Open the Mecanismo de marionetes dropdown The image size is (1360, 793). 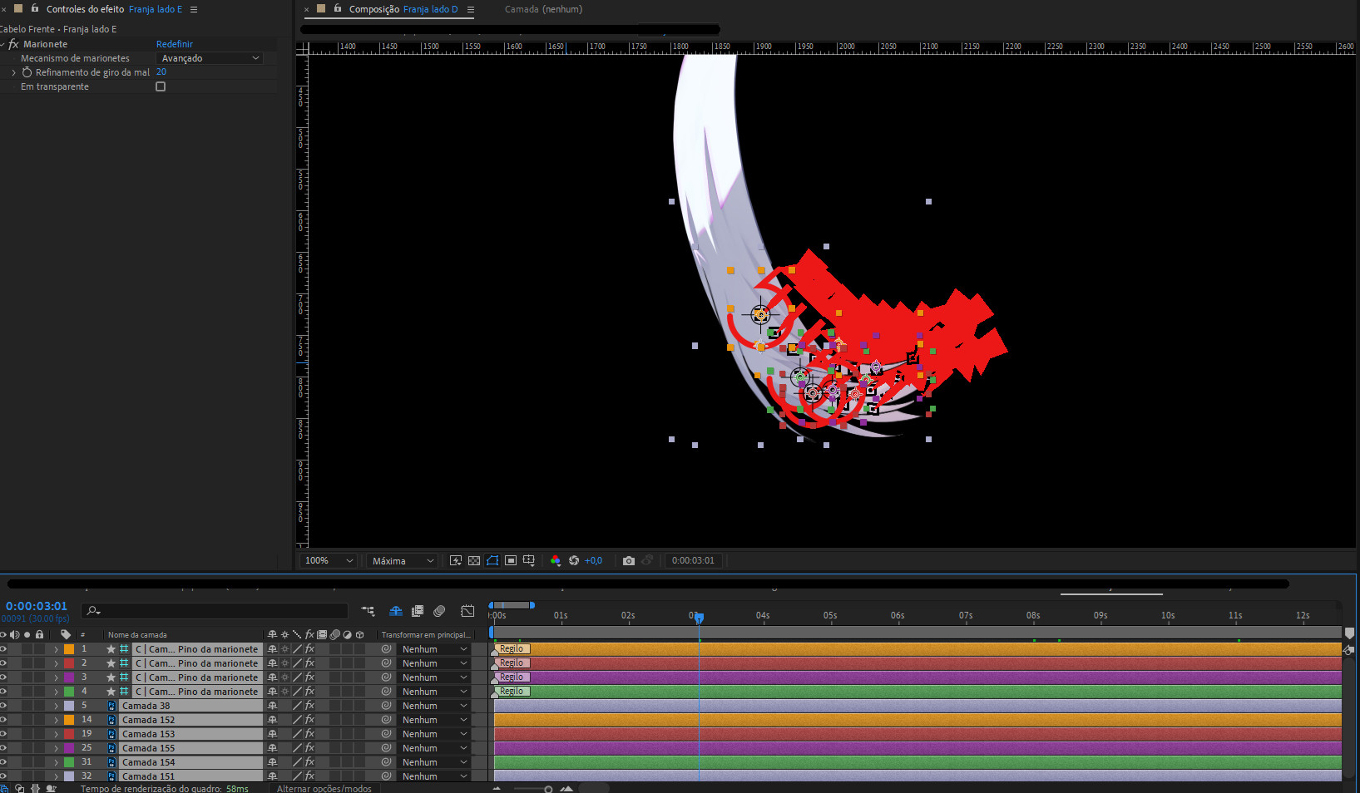click(210, 58)
